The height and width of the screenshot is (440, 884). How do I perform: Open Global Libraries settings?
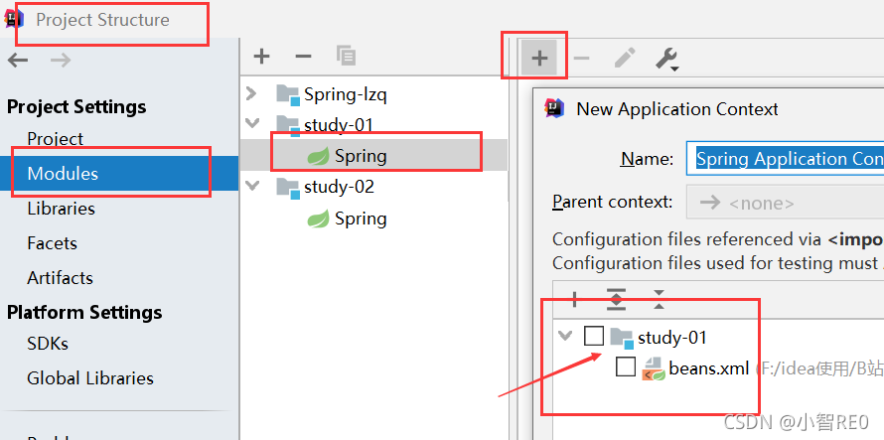tap(90, 378)
